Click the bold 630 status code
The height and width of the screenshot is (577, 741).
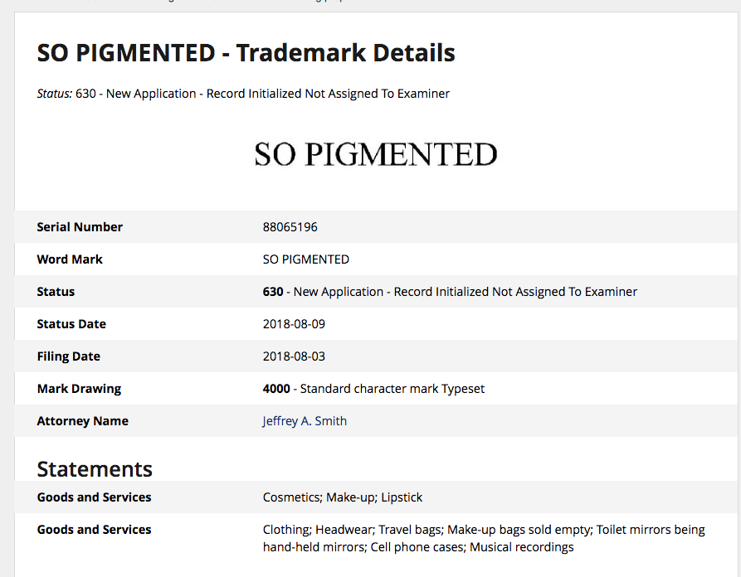[273, 292]
